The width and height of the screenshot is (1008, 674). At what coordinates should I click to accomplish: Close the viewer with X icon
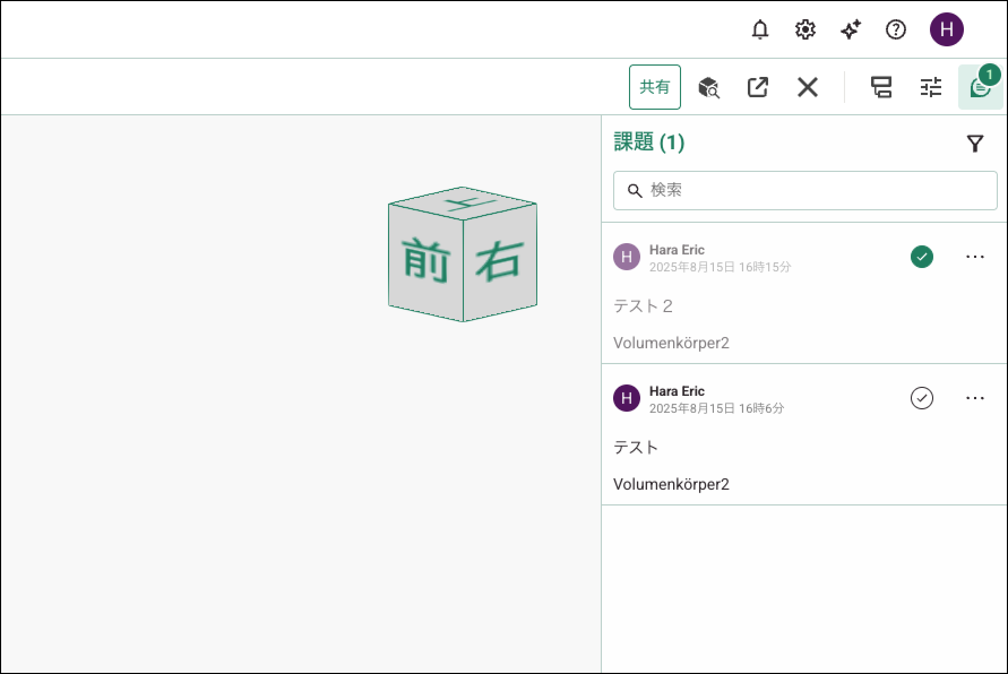coord(807,88)
